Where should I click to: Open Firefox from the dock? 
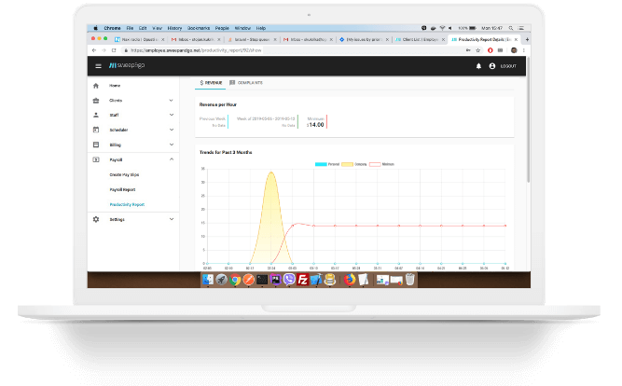pos(350,279)
